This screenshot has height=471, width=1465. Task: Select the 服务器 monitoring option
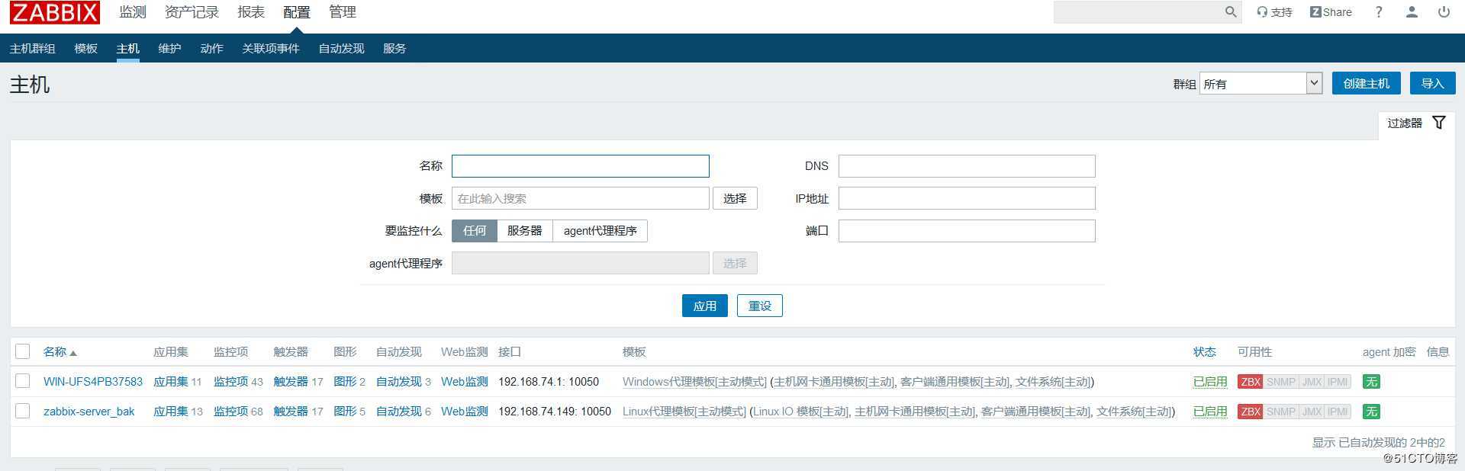(x=525, y=231)
